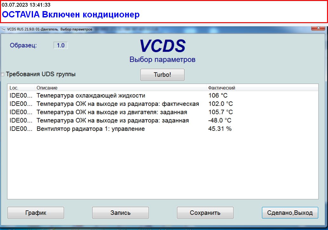This screenshot has width=328, height=230.
Task: Open the График graph view
Action: click(x=36, y=213)
